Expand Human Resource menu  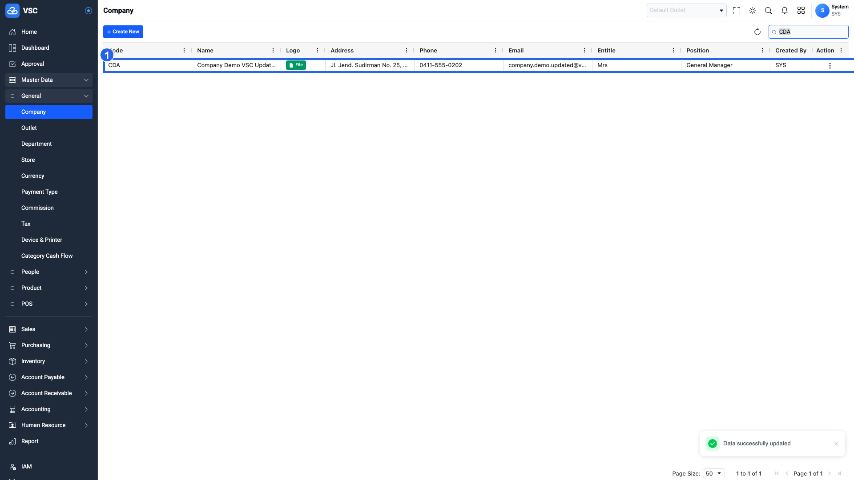coord(49,425)
